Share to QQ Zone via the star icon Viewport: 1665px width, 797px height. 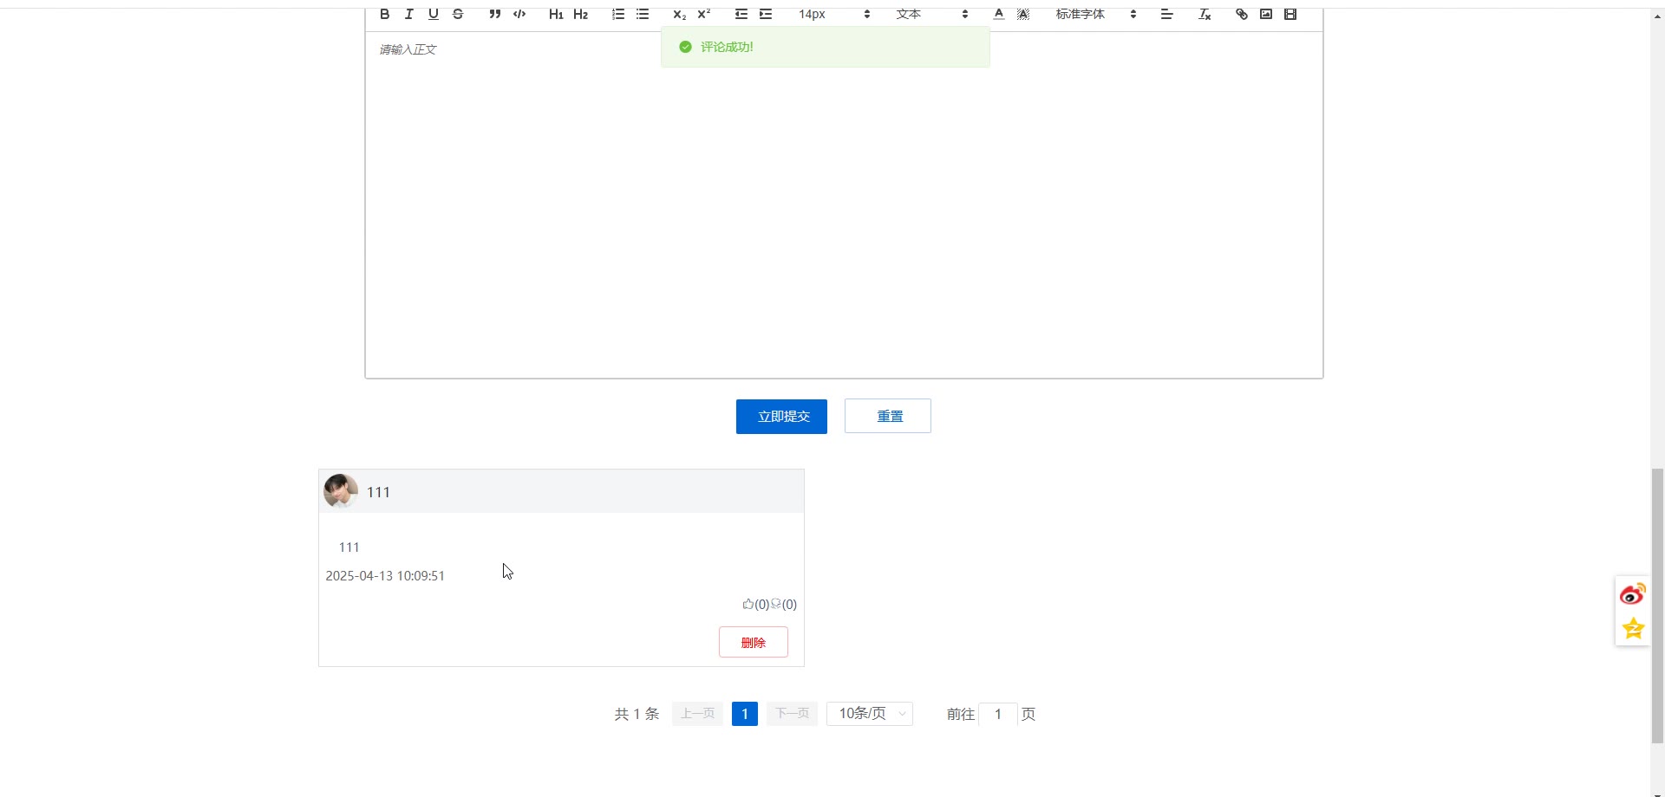coord(1633,628)
